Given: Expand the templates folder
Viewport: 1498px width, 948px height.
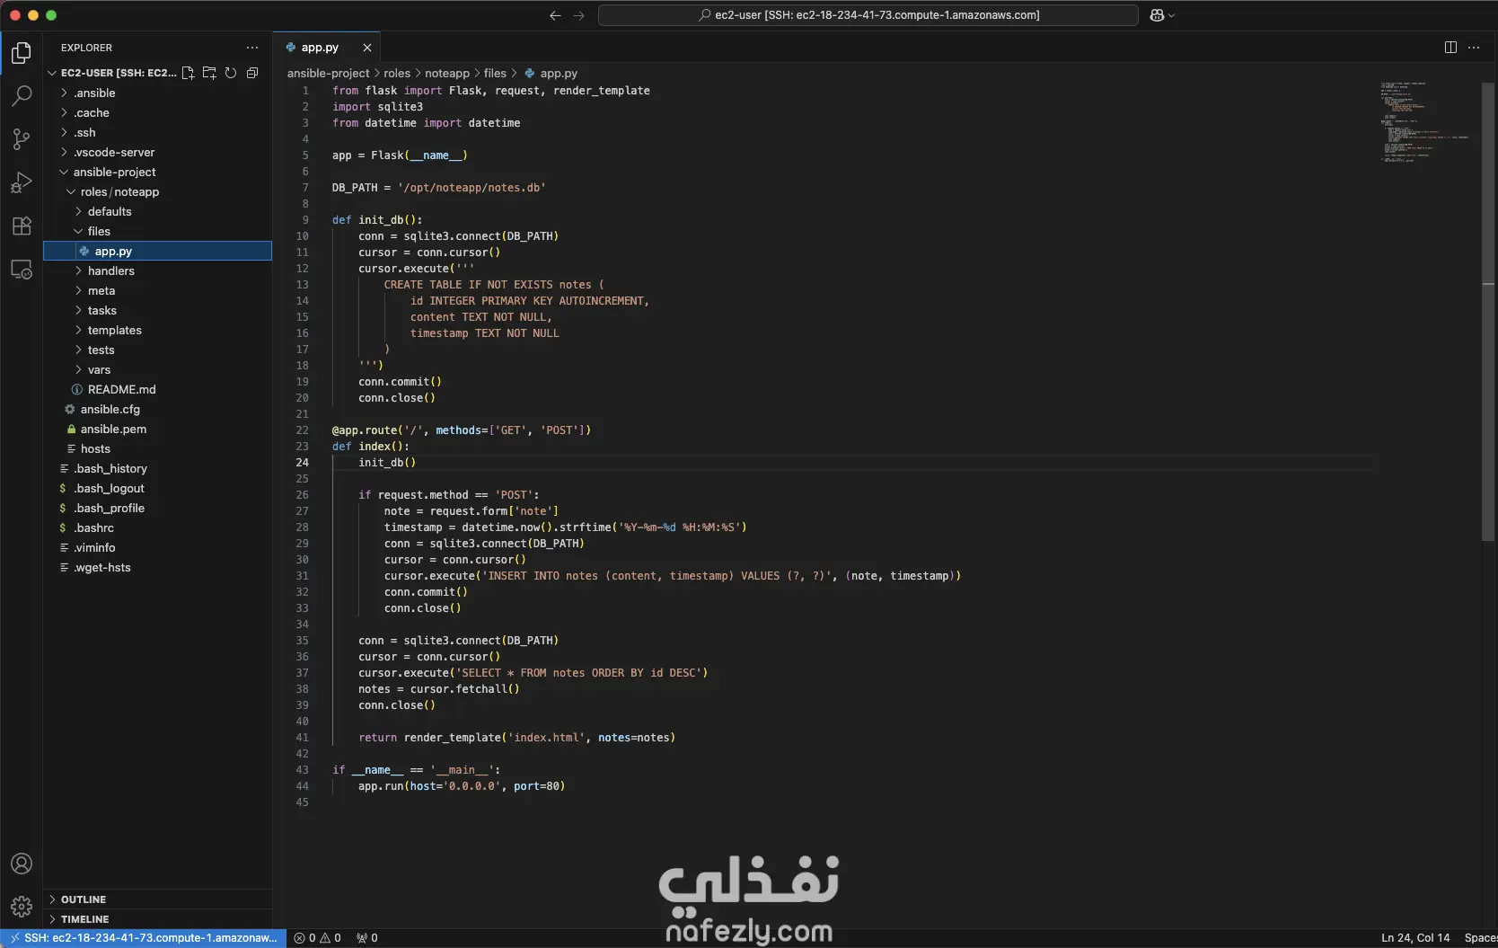Looking at the screenshot, I should coord(114,330).
